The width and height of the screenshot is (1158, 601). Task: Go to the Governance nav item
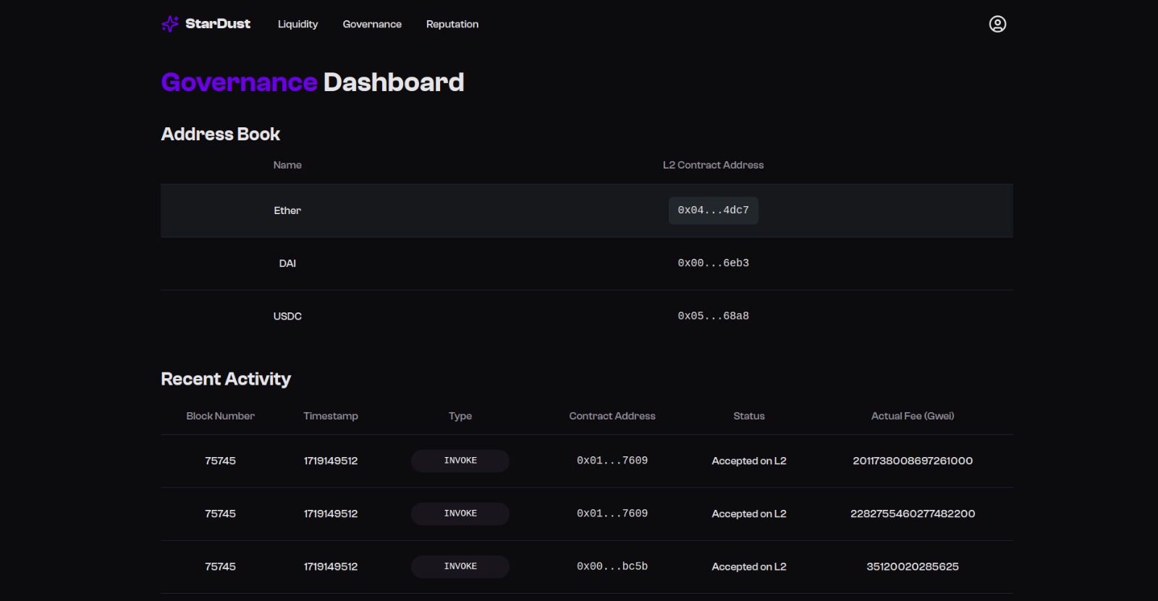pos(372,24)
